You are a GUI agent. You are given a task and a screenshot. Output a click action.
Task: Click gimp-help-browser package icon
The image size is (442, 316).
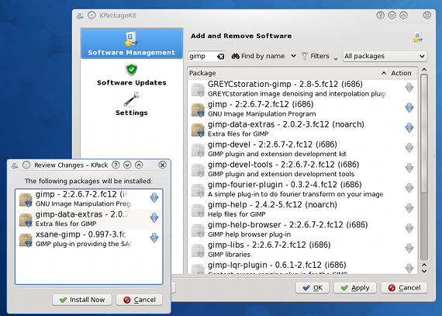(x=198, y=231)
